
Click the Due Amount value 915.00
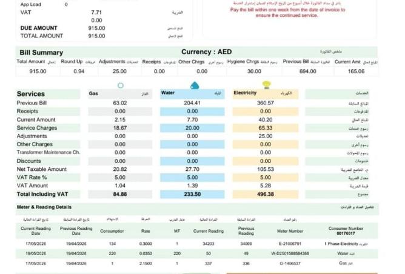coord(96,28)
